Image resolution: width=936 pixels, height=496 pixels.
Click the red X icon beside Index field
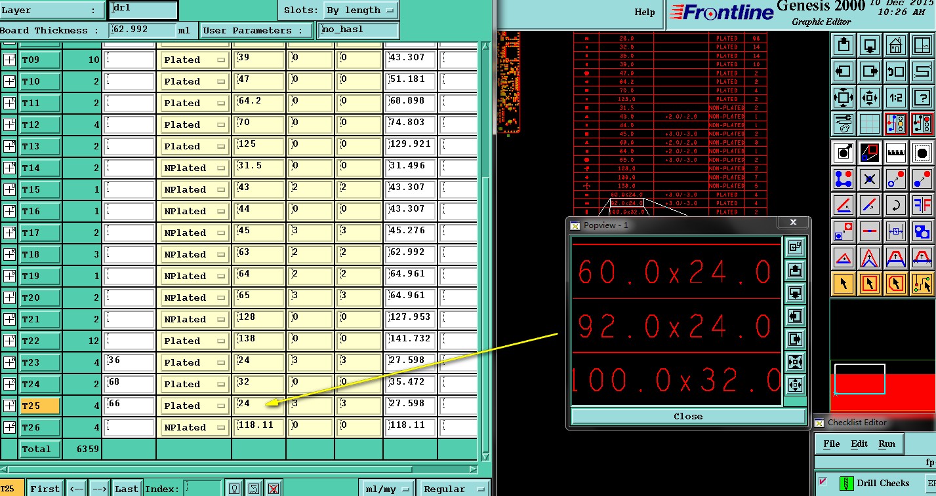pyautogui.click(x=274, y=488)
